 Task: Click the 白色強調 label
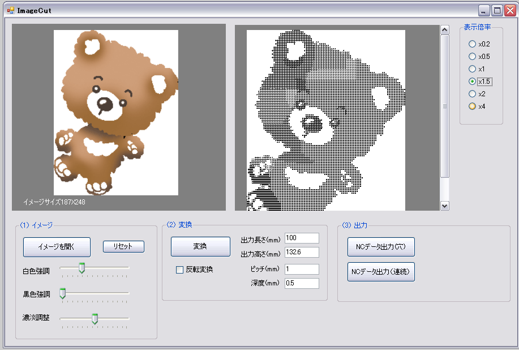point(36,271)
